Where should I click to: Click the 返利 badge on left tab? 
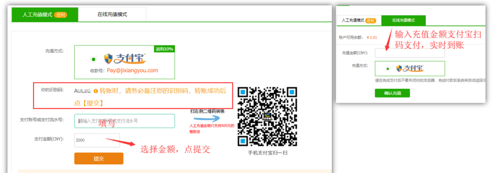pyautogui.click(x=61, y=15)
